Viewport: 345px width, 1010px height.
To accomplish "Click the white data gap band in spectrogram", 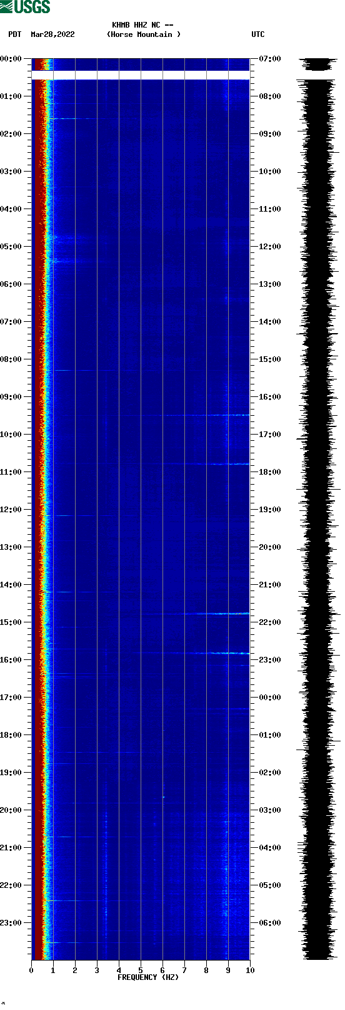I will pyautogui.click(x=141, y=75).
